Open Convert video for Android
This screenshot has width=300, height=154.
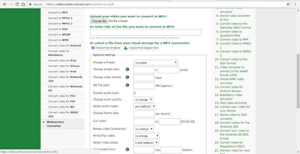[x=65, y=46]
